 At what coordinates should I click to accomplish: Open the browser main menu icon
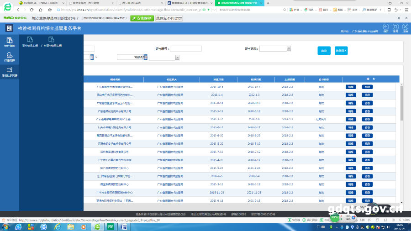[406, 10]
